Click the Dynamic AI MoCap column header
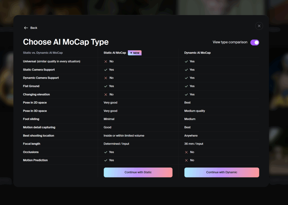This screenshot has width=288, height=205. (197, 53)
